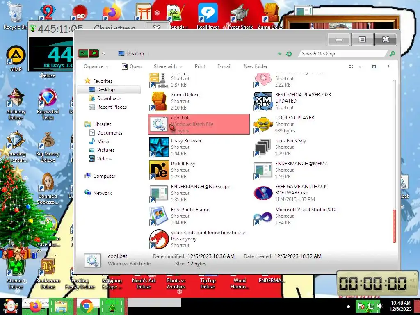This screenshot has width=420, height=315.
Task: Open the view options dropdown arrow
Action: (360, 66)
